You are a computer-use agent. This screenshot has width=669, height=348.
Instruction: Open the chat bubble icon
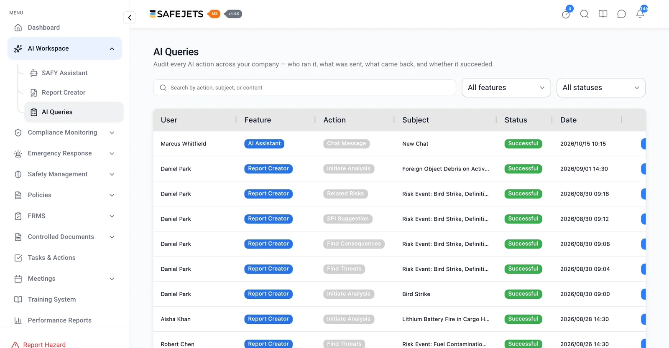(621, 14)
